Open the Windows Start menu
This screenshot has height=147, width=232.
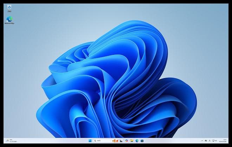[90, 140]
